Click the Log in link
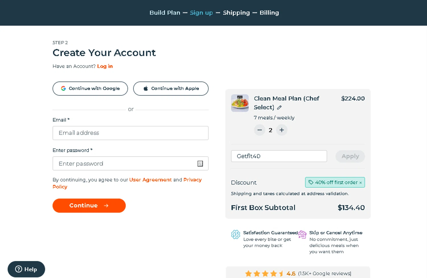Viewport: 427px width, 278px height. click(x=105, y=66)
